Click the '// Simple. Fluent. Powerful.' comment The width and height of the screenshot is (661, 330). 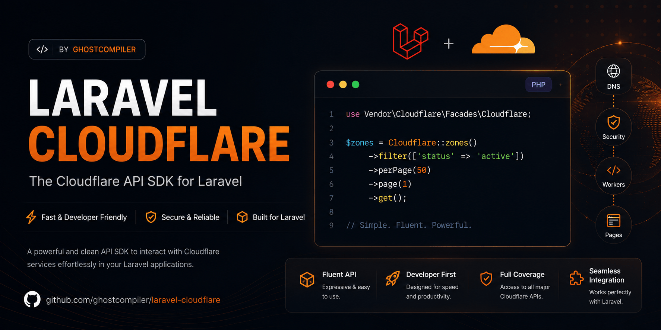point(409,225)
